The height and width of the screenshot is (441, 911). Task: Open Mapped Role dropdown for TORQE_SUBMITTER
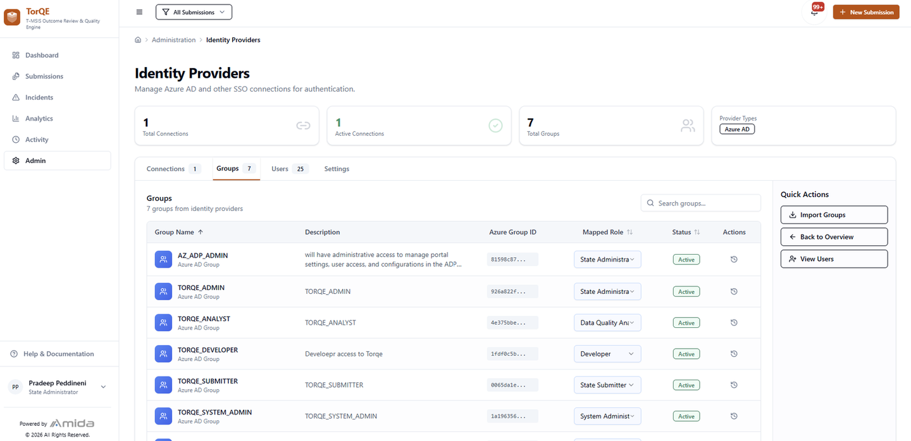607,385
